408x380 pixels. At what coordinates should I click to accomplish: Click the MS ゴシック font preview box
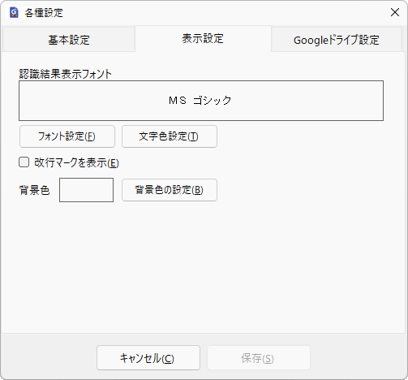(201, 101)
